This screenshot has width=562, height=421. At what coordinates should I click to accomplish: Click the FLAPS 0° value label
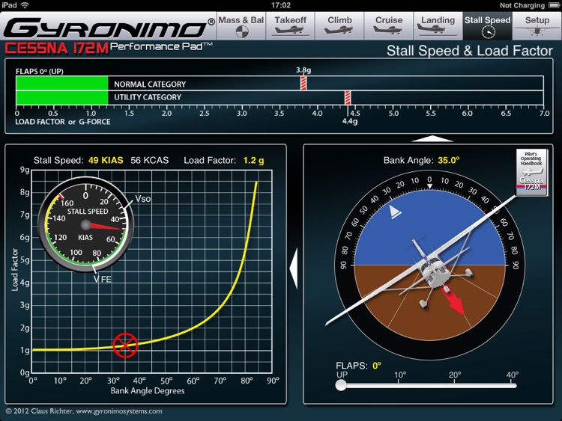point(376,366)
